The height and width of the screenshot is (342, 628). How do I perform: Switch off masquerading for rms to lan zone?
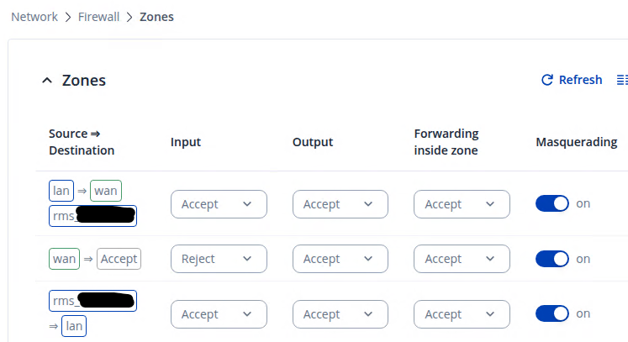tap(551, 314)
